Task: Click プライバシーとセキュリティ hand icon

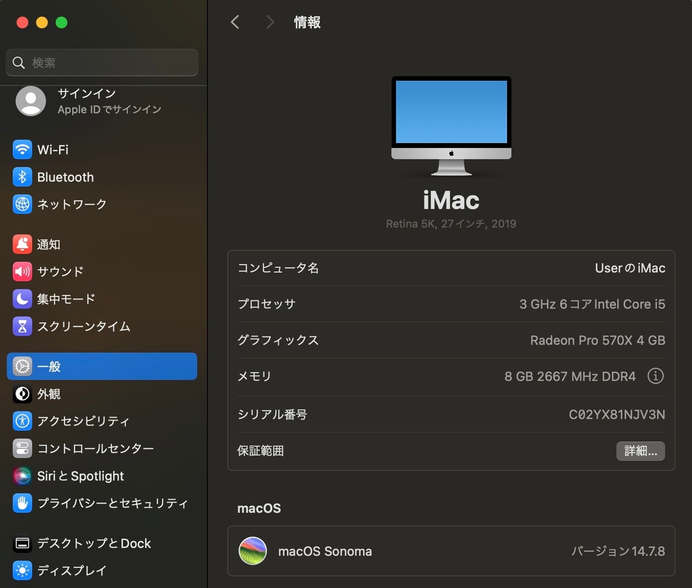Action: [x=22, y=503]
